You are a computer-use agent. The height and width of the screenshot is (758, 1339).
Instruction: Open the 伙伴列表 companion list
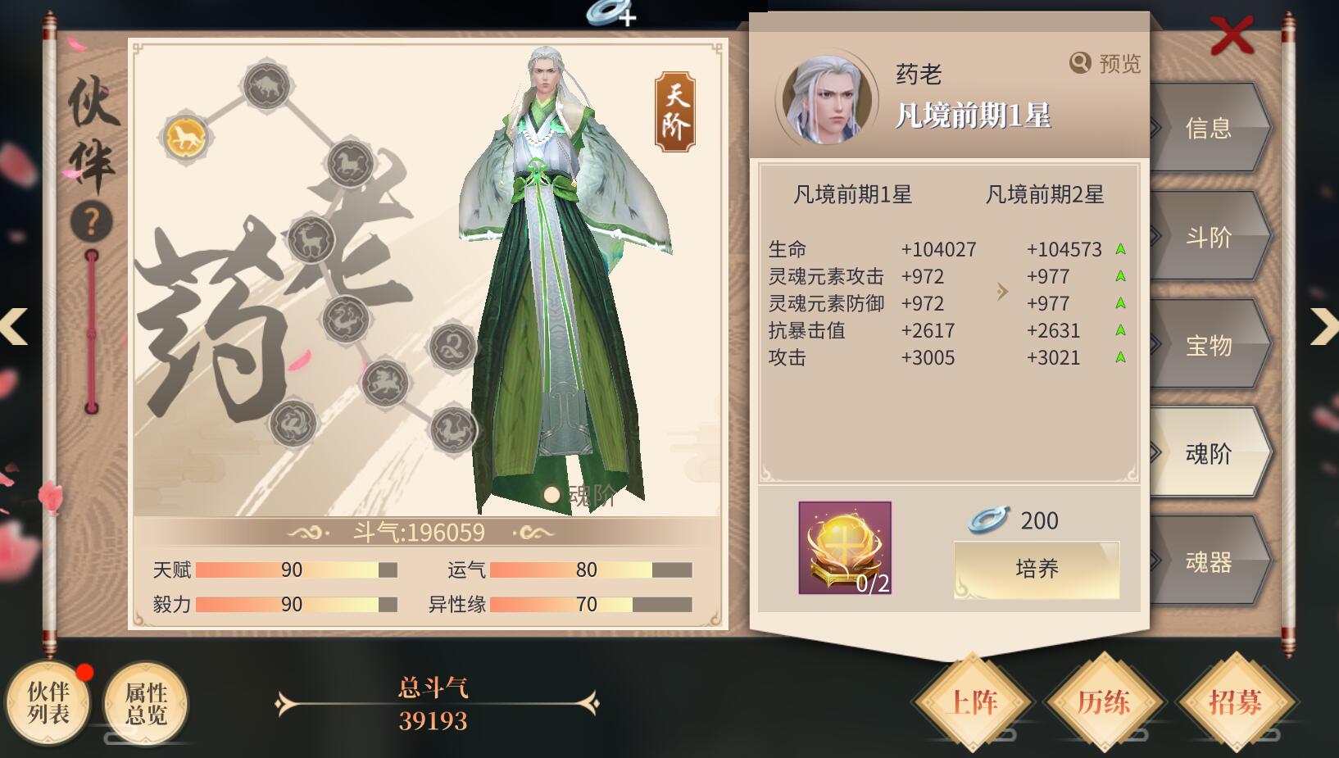(48, 703)
